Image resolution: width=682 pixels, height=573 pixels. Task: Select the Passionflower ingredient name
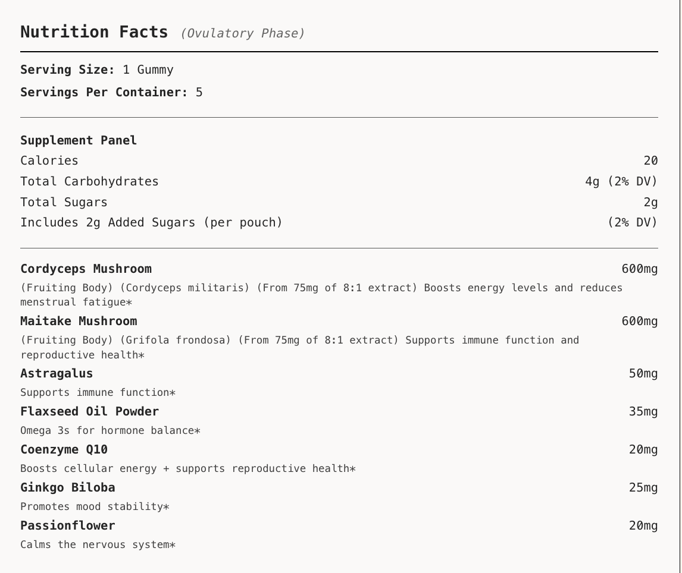(67, 525)
